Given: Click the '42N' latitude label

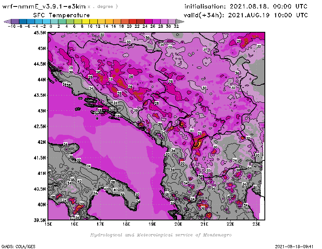Looking at the screenshot, I should click(41, 142).
